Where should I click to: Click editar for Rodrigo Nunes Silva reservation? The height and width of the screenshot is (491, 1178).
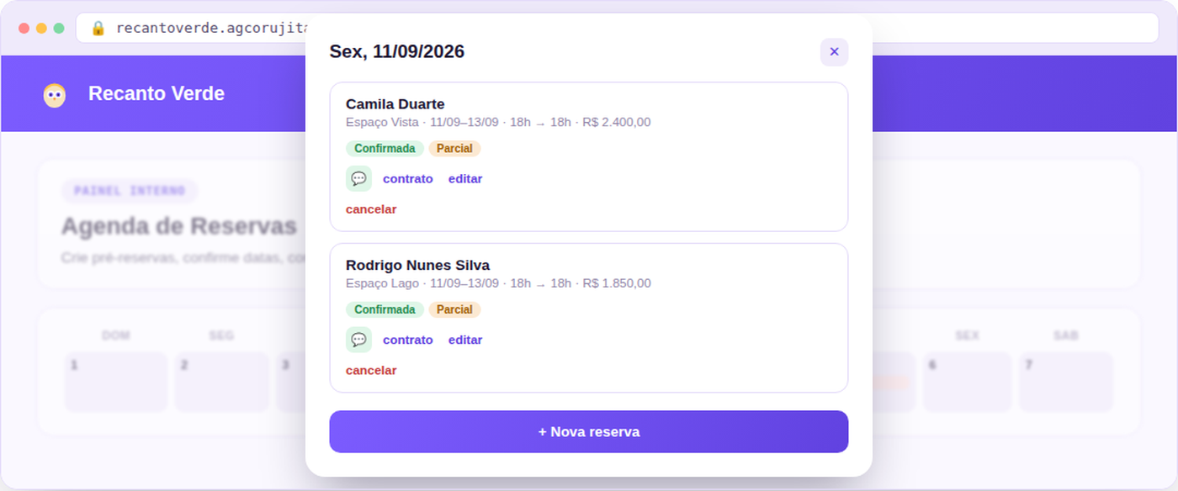[x=465, y=340]
